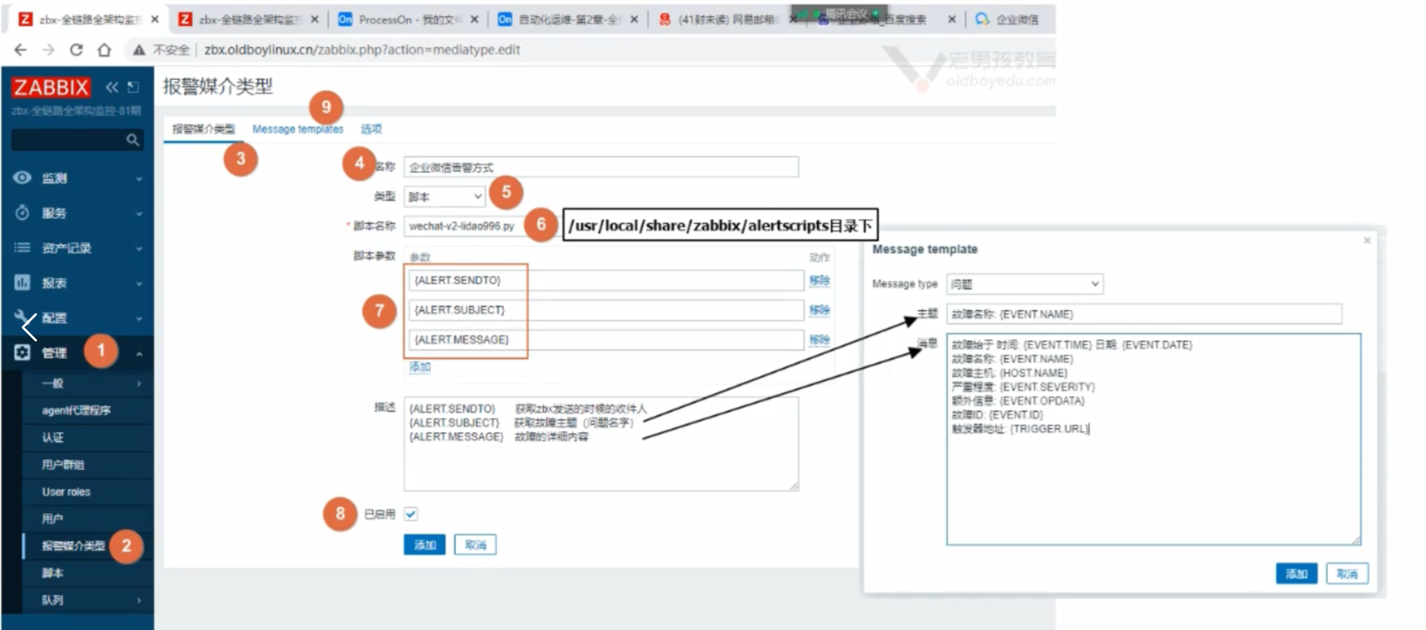Remove the {ALERT.SENDTO} parameter row
1426x630 pixels.
point(819,280)
